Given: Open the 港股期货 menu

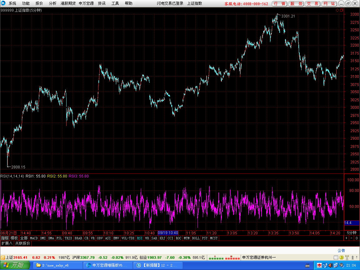Looking at the screenshot, I should (68, 3).
